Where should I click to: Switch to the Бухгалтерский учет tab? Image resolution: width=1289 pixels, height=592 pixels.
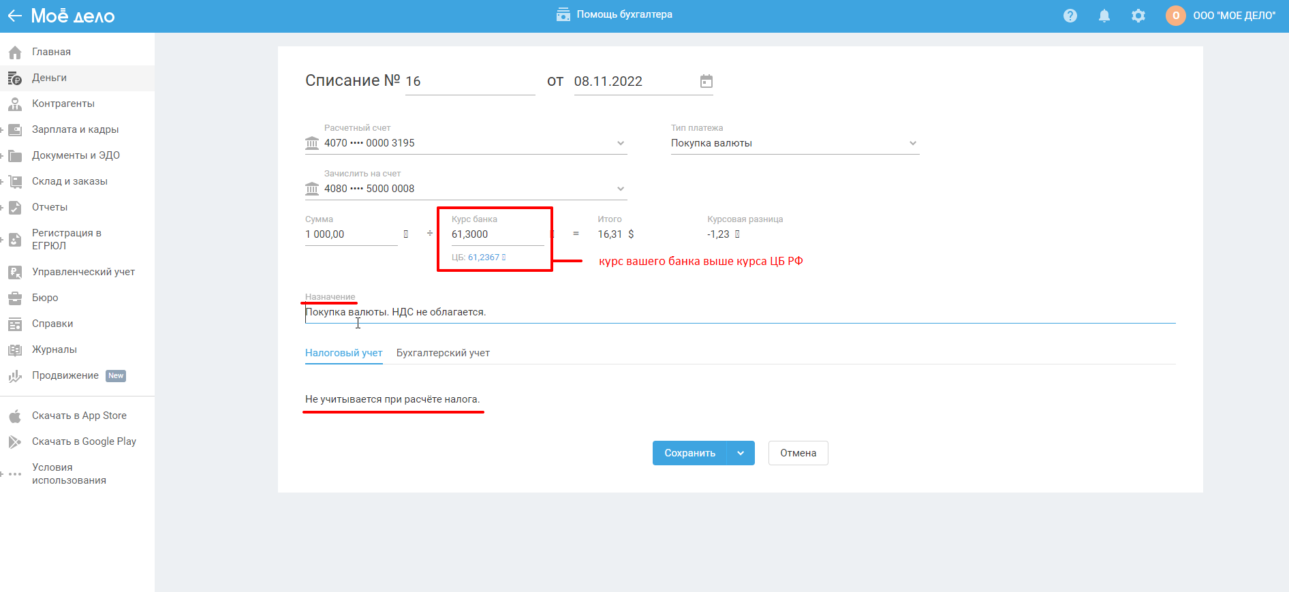click(443, 353)
